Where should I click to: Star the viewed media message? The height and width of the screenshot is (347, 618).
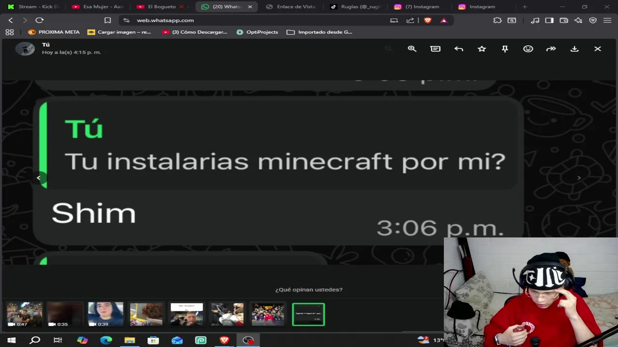(482, 49)
